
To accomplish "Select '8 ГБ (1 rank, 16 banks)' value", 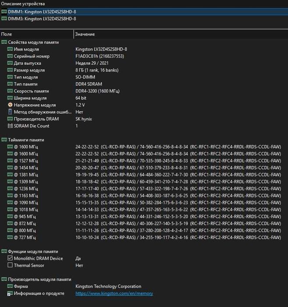I will click(x=97, y=70).
